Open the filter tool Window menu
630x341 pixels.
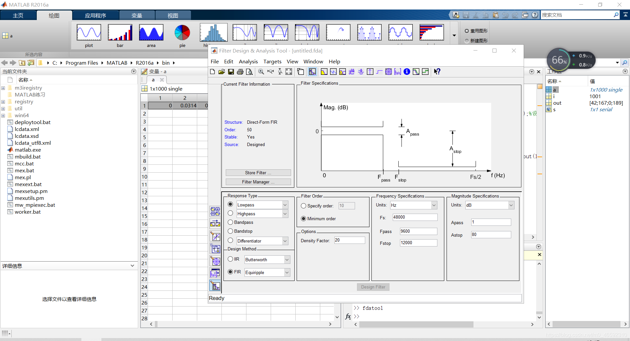pos(313,61)
